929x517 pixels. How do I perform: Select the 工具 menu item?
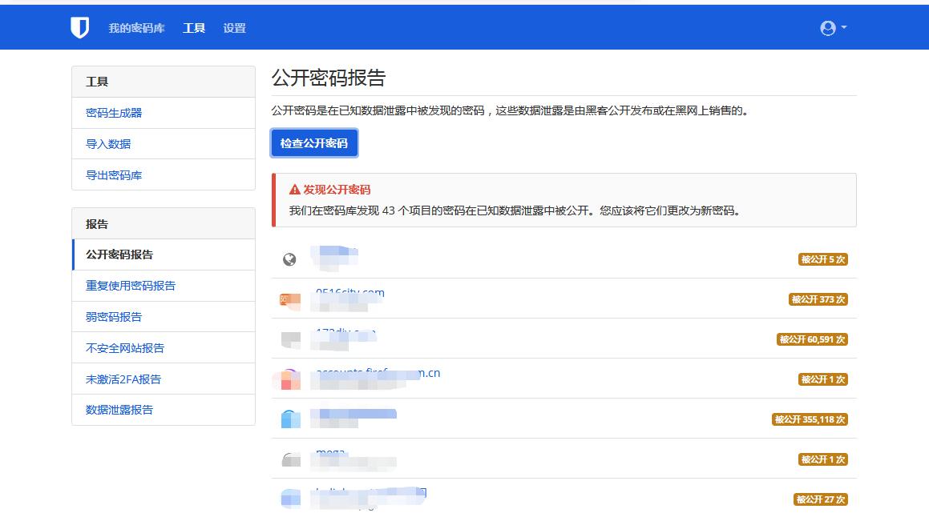tap(193, 27)
